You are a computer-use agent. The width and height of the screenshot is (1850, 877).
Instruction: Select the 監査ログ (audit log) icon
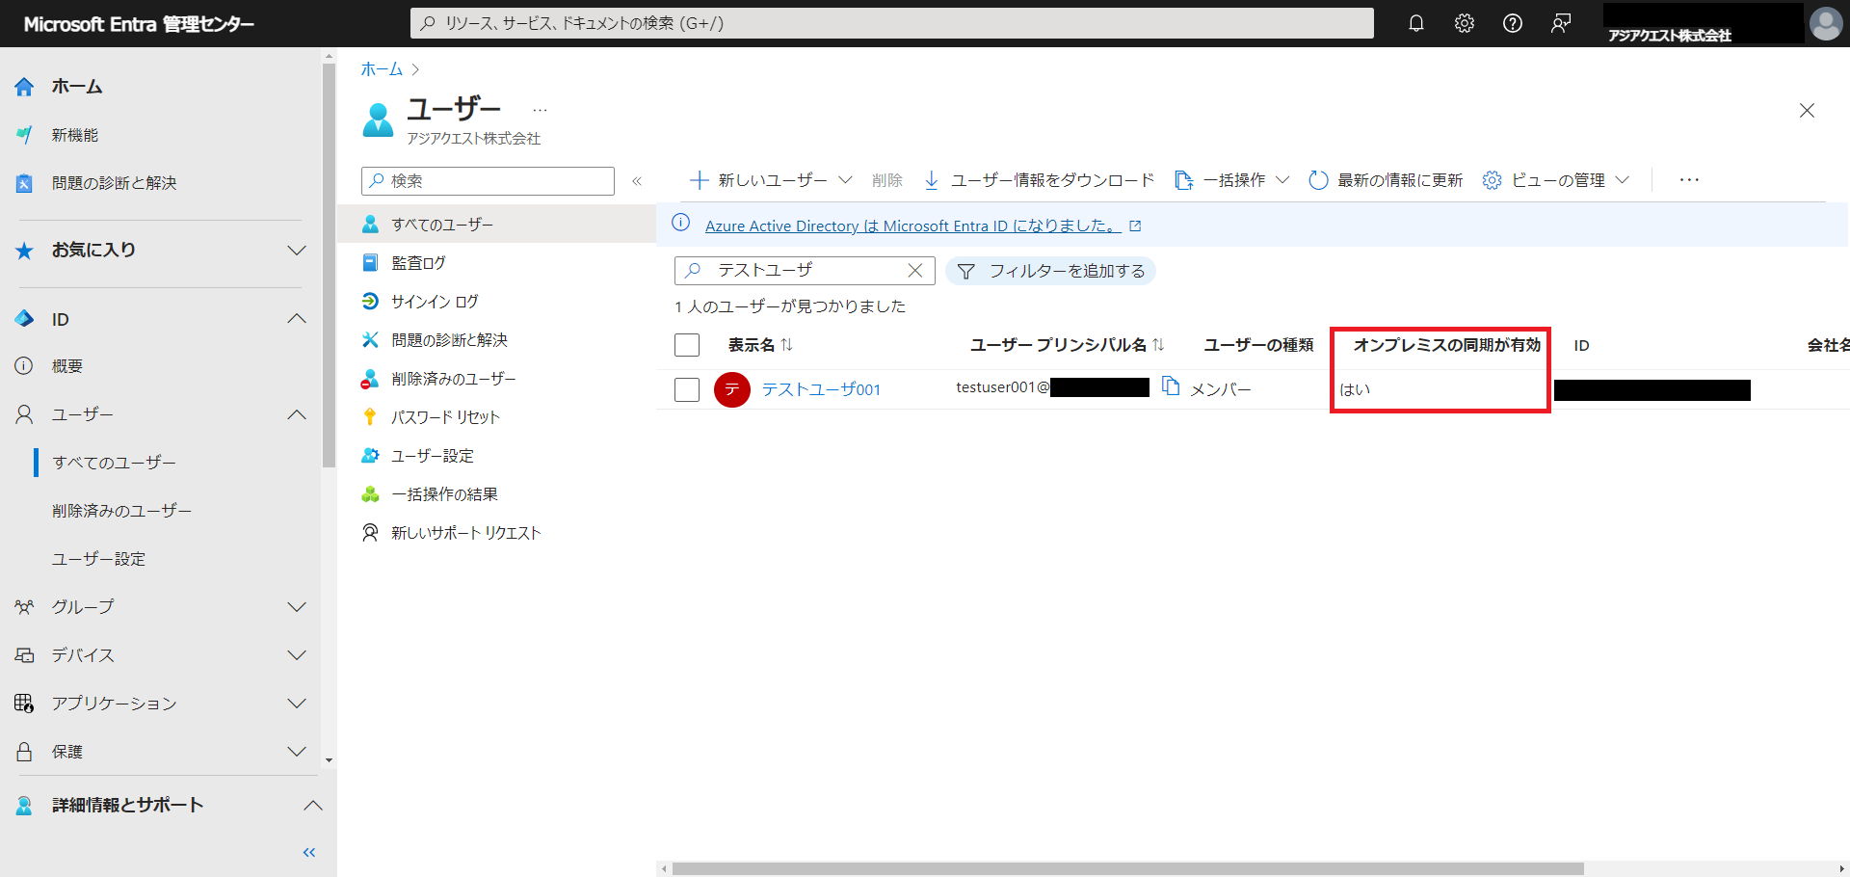(371, 262)
